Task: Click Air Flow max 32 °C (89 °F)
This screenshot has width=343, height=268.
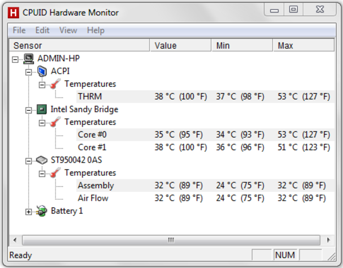Action: point(302,198)
